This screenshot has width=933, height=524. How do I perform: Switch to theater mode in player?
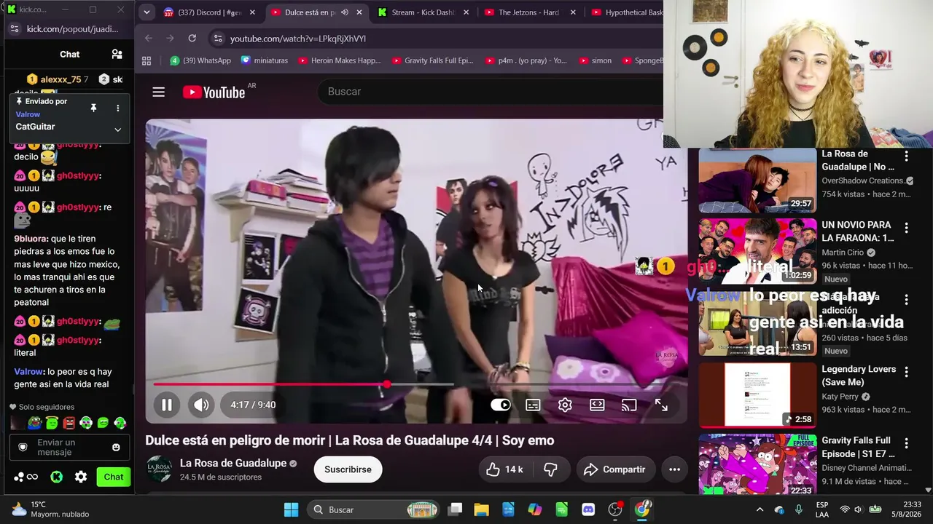pyautogui.click(x=597, y=405)
